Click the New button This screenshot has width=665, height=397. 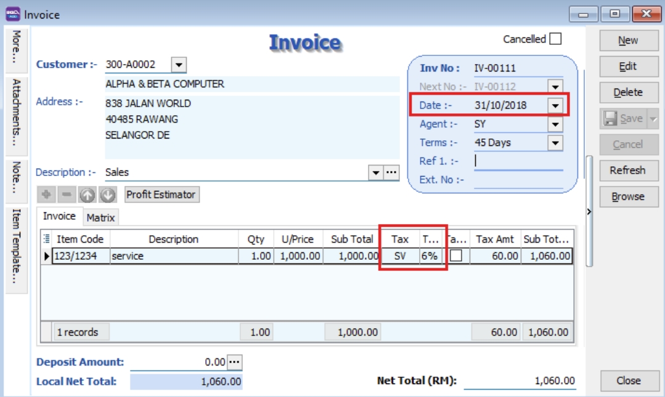click(628, 41)
